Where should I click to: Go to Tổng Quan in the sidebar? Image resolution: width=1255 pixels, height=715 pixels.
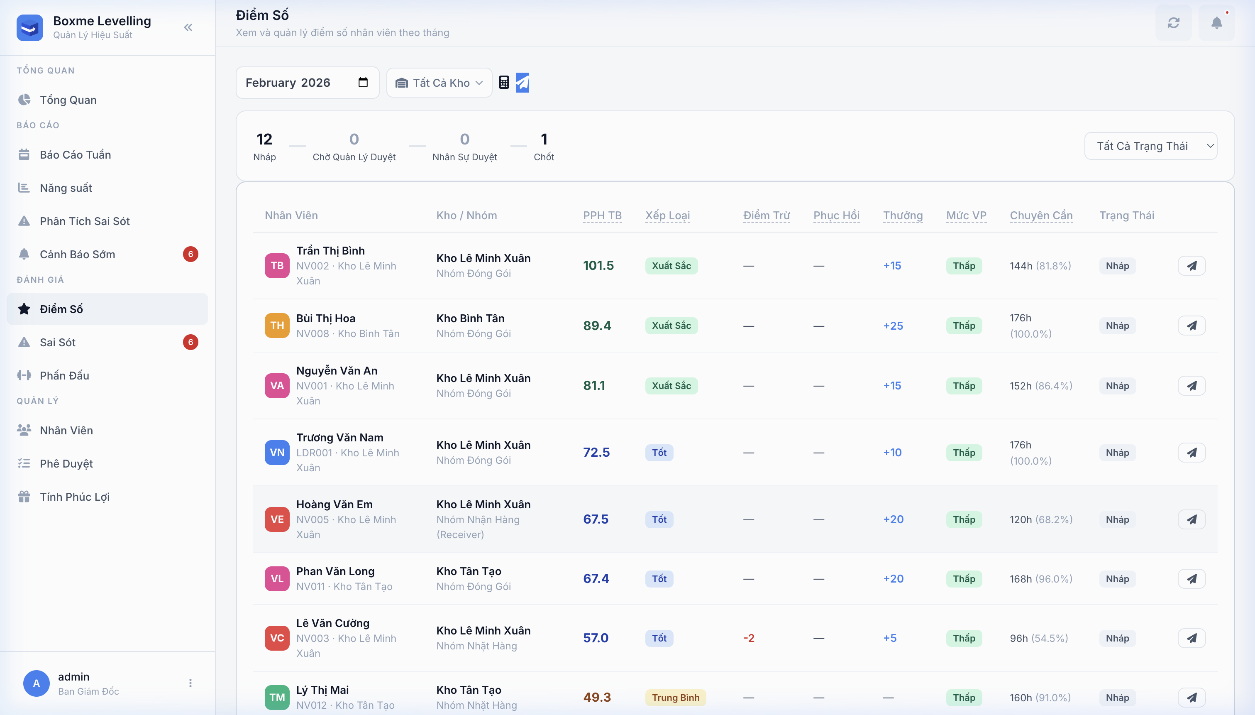click(68, 100)
